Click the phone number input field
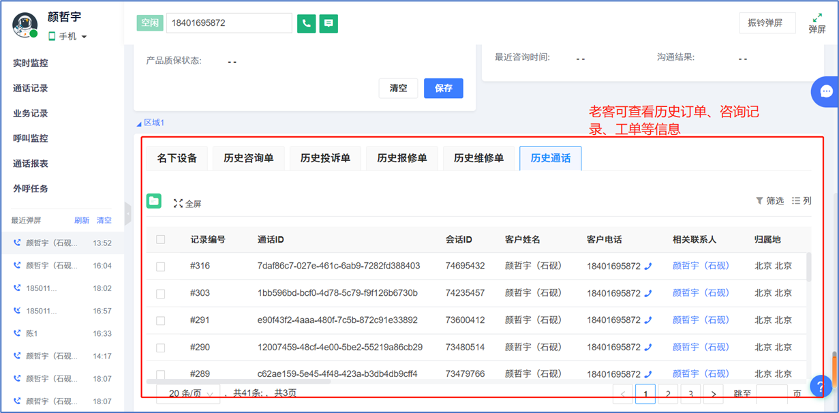Image resolution: width=839 pixels, height=413 pixels. (x=229, y=23)
